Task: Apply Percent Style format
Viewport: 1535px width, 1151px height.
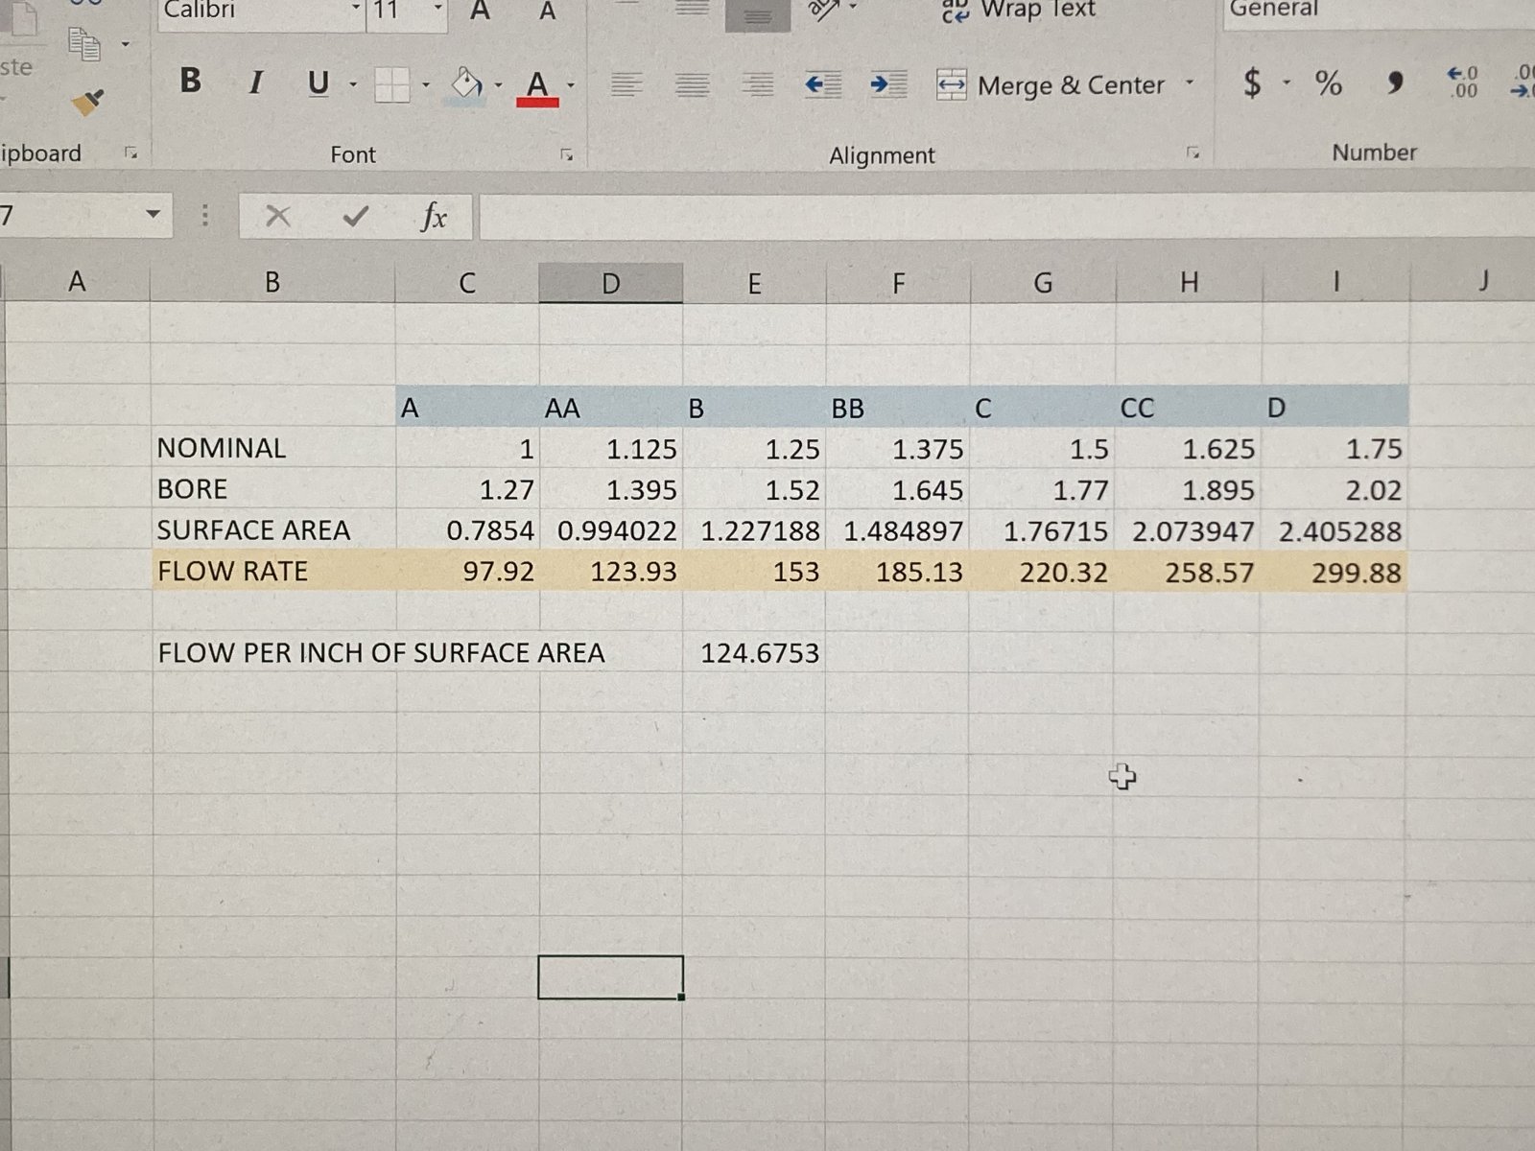Action: coord(1328,83)
